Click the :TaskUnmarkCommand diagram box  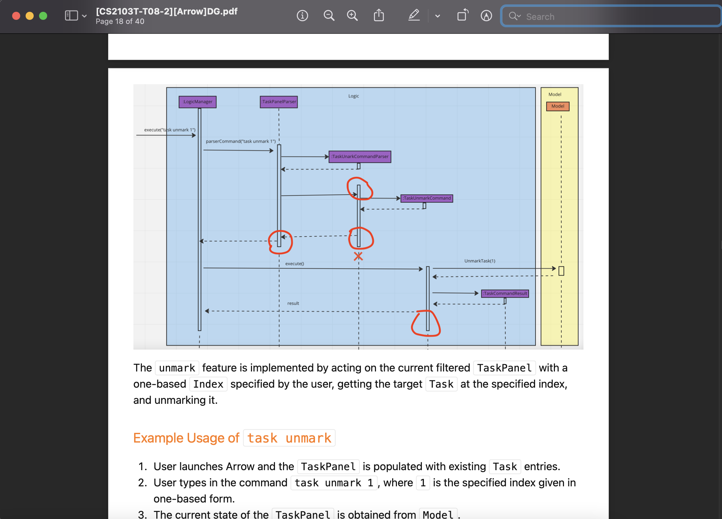pyautogui.click(x=427, y=198)
